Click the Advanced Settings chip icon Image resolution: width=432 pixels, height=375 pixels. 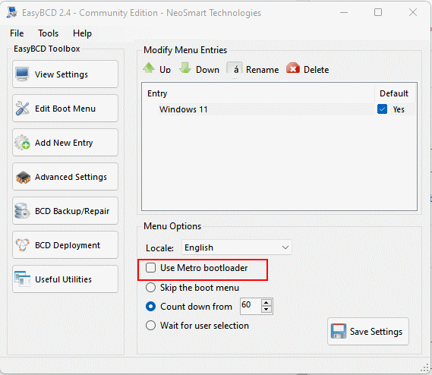click(x=23, y=178)
